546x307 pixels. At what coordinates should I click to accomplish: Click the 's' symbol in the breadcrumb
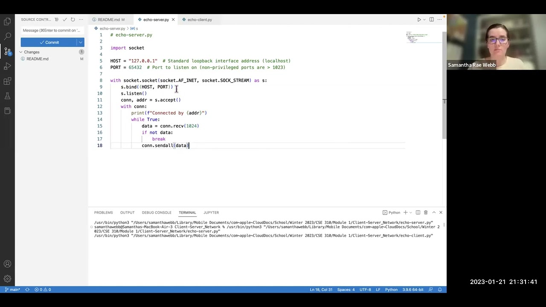[x=134, y=29]
